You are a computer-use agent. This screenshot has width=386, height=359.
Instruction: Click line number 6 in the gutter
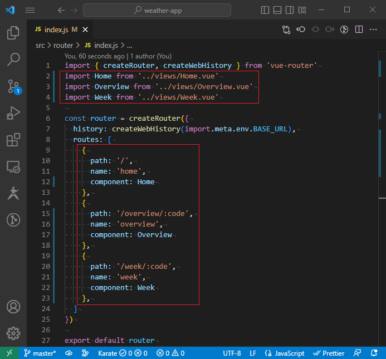tap(48, 119)
